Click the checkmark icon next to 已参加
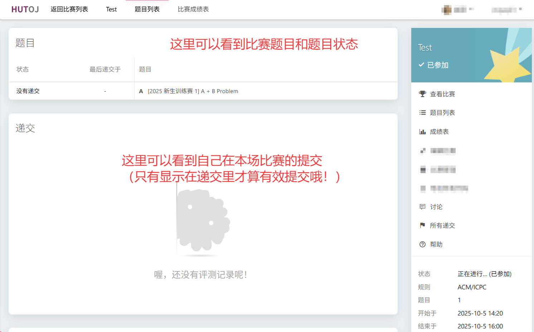 pos(421,65)
